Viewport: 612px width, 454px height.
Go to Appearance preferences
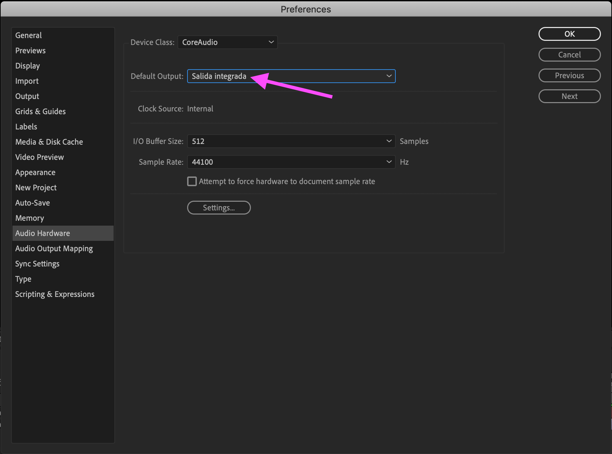pos(35,172)
